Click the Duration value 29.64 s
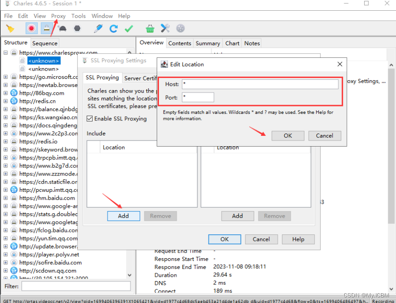This screenshot has width=396, height=303. pyautogui.click(x=223, y=275)
